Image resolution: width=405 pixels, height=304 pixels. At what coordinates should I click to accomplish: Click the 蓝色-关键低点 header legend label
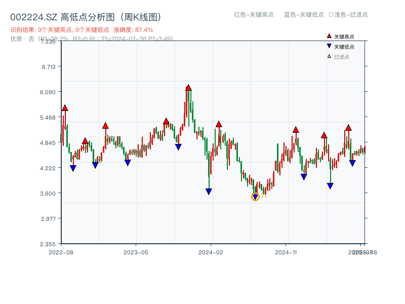pyautogui.click(x=304, y=15)
